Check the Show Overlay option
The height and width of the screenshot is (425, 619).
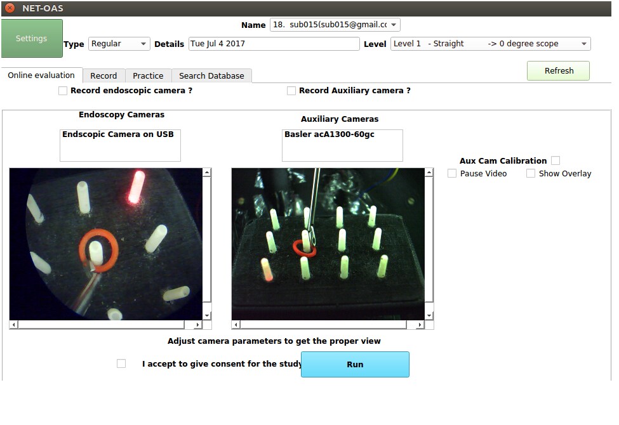click(531, 173)
